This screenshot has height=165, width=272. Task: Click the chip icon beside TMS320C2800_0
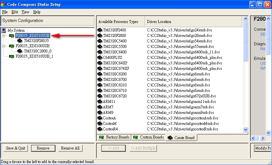[x=20, y=51]
